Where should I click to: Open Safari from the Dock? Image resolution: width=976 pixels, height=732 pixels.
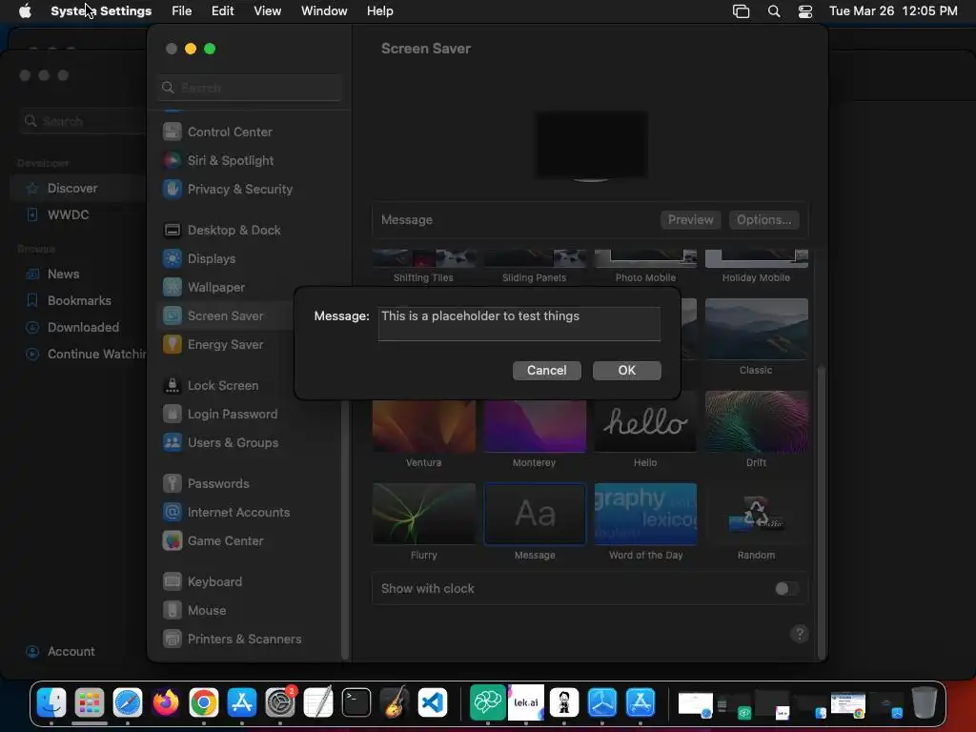tap(128, 702)
